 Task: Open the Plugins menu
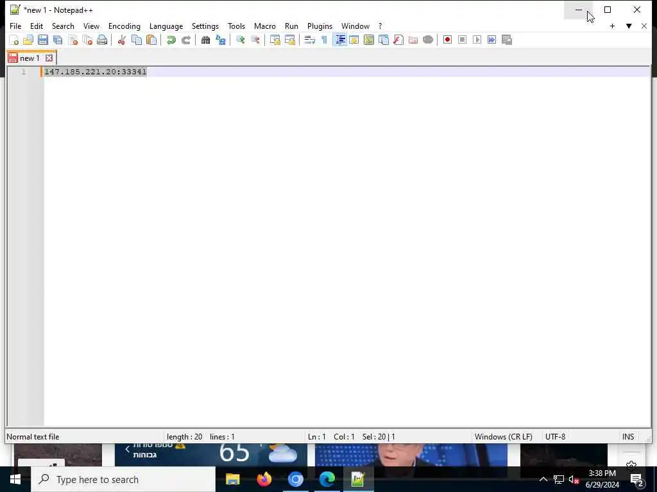[320, 26]
